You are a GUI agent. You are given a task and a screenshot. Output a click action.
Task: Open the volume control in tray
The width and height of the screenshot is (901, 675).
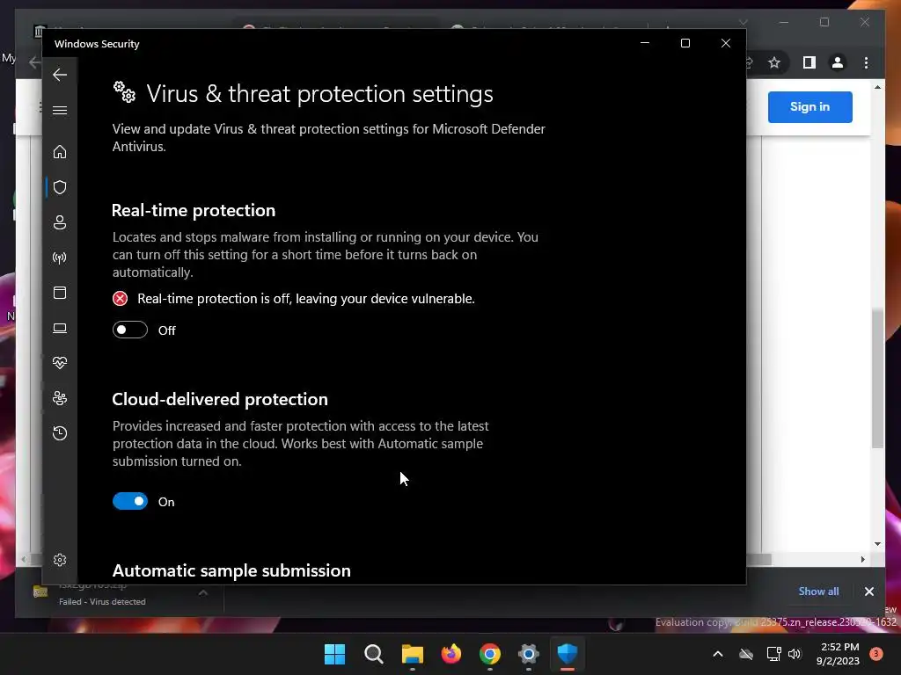click(795, 654)
